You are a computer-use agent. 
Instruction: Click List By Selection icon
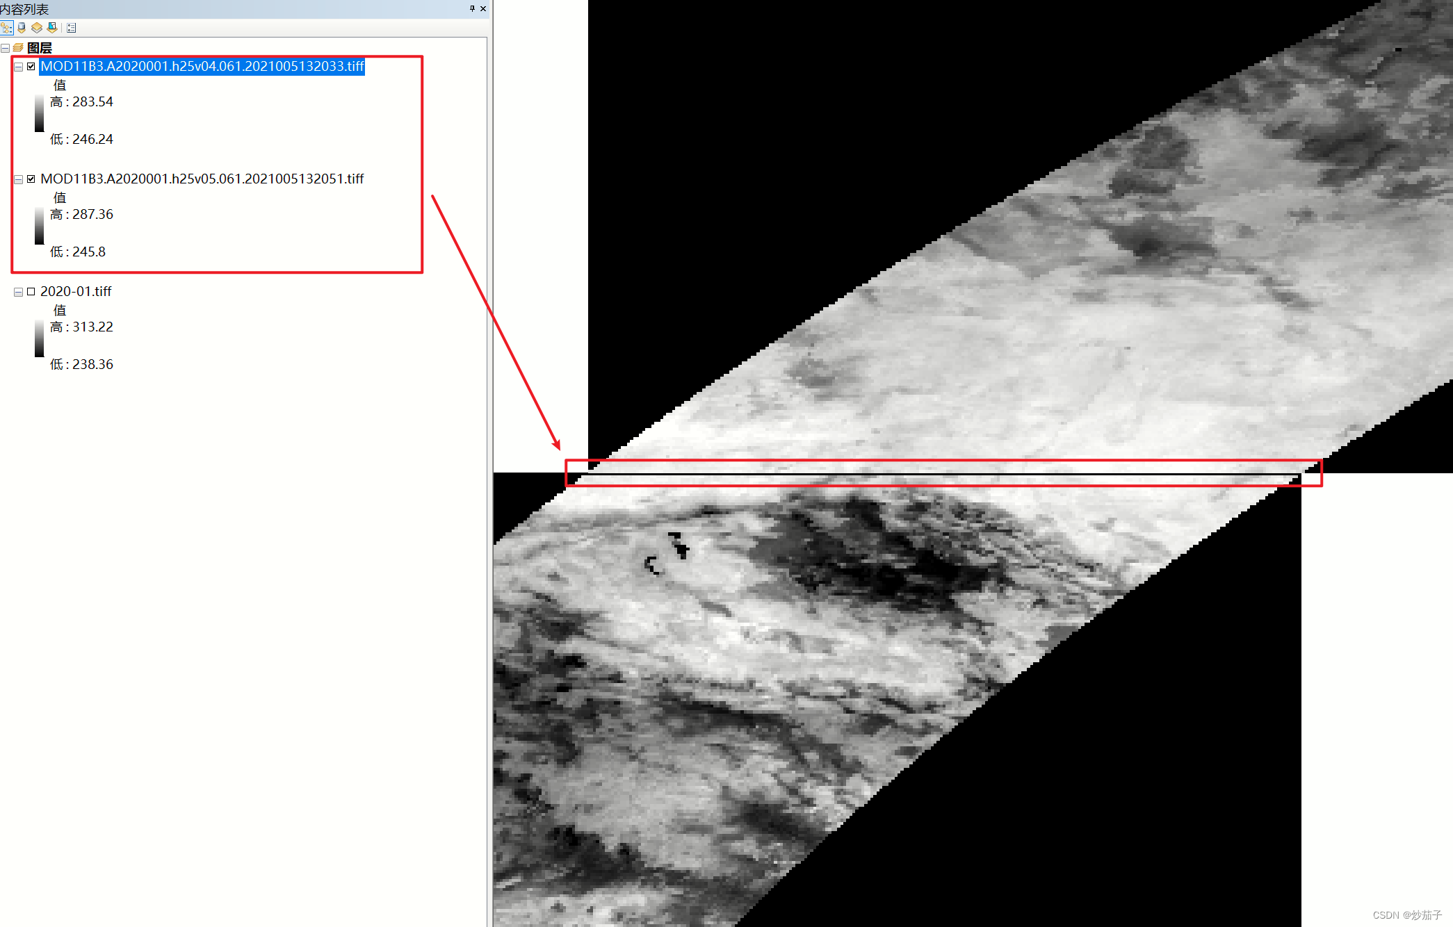coord(52,28)
